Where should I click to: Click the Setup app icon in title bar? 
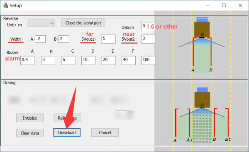pos(5,5)
